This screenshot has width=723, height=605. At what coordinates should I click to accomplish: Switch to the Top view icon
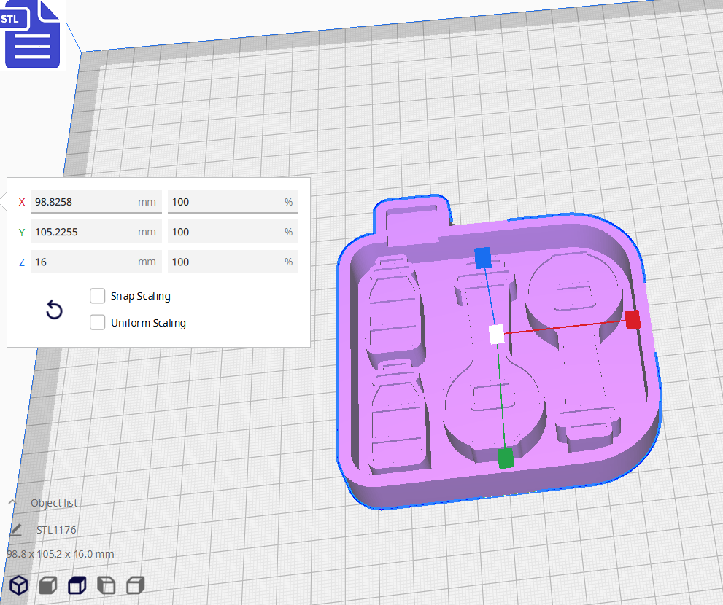point(76,585)
